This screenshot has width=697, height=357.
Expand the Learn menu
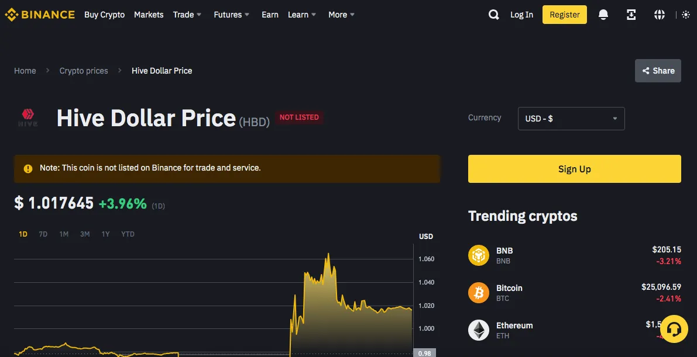tap(302, 15)
